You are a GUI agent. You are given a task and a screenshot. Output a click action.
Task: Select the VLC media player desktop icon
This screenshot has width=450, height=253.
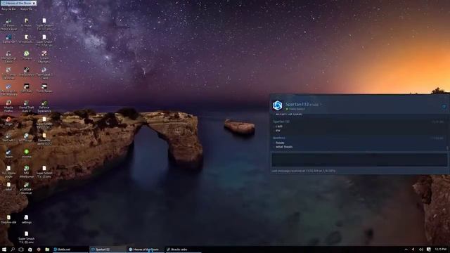(x=8, y=171)
